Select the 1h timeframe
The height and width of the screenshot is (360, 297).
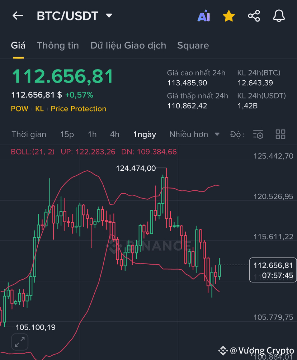[x=92, y=134]
